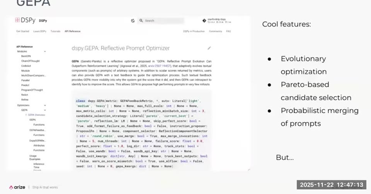This screenshot has width=371, height=194.
Task: Collapse the Modules section chevron
Action: click(x=45, y=51)
